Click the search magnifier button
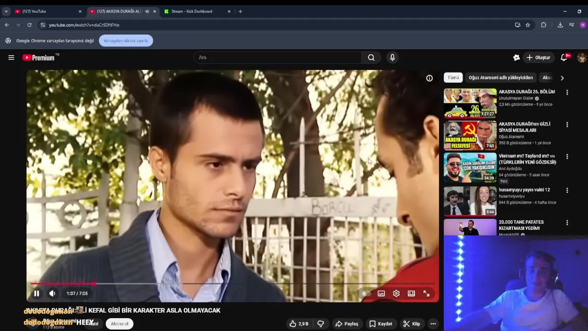Image resolution: width=588 pixels, height=331 pixels. (x=371, y=57)
